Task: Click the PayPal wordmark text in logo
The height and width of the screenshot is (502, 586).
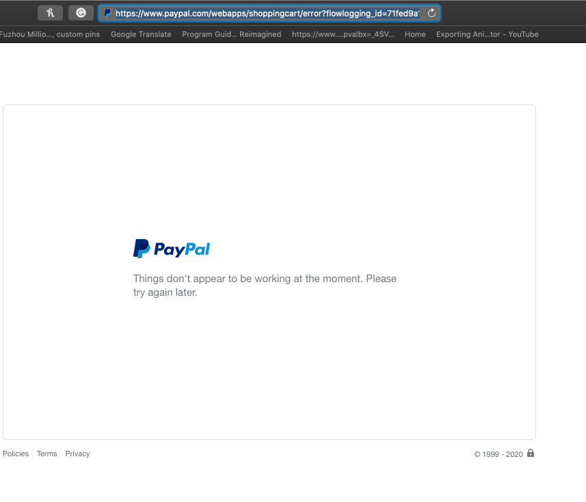Action: coord(182,249)
